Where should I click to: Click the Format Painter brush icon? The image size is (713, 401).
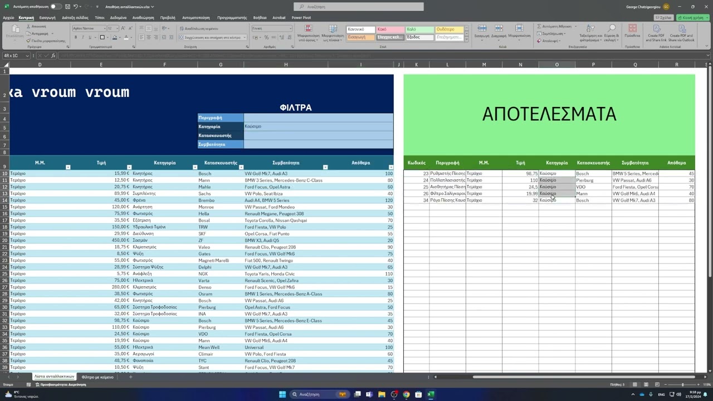29,41
